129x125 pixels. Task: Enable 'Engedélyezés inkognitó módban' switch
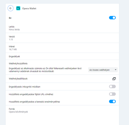pos(112,87)
